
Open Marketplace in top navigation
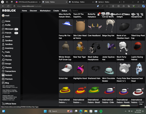tap(45, 11)
